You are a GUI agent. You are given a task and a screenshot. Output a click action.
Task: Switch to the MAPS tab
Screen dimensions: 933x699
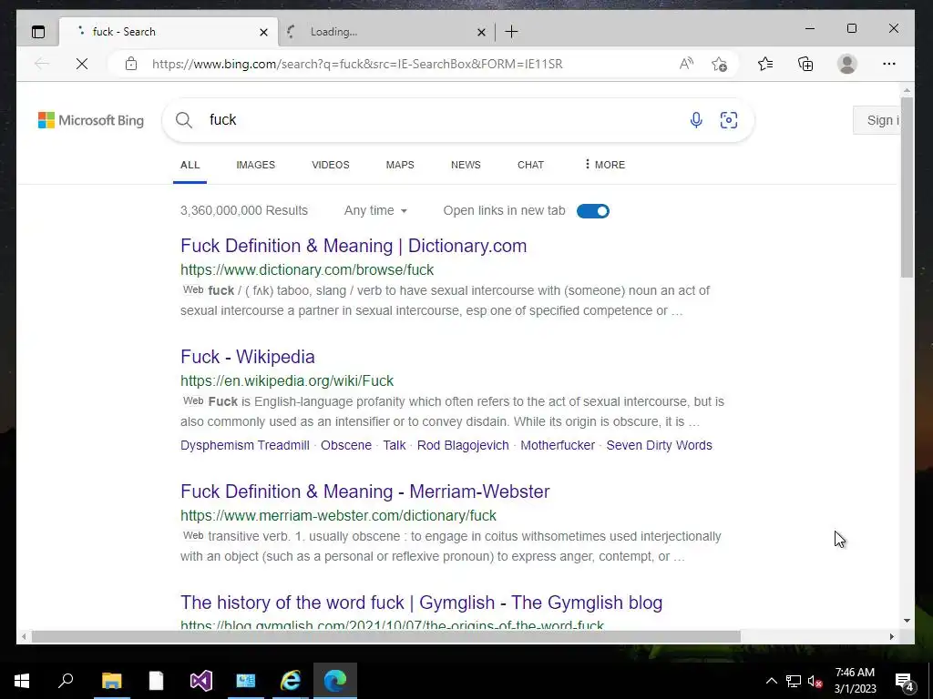[x=400, y=166]
